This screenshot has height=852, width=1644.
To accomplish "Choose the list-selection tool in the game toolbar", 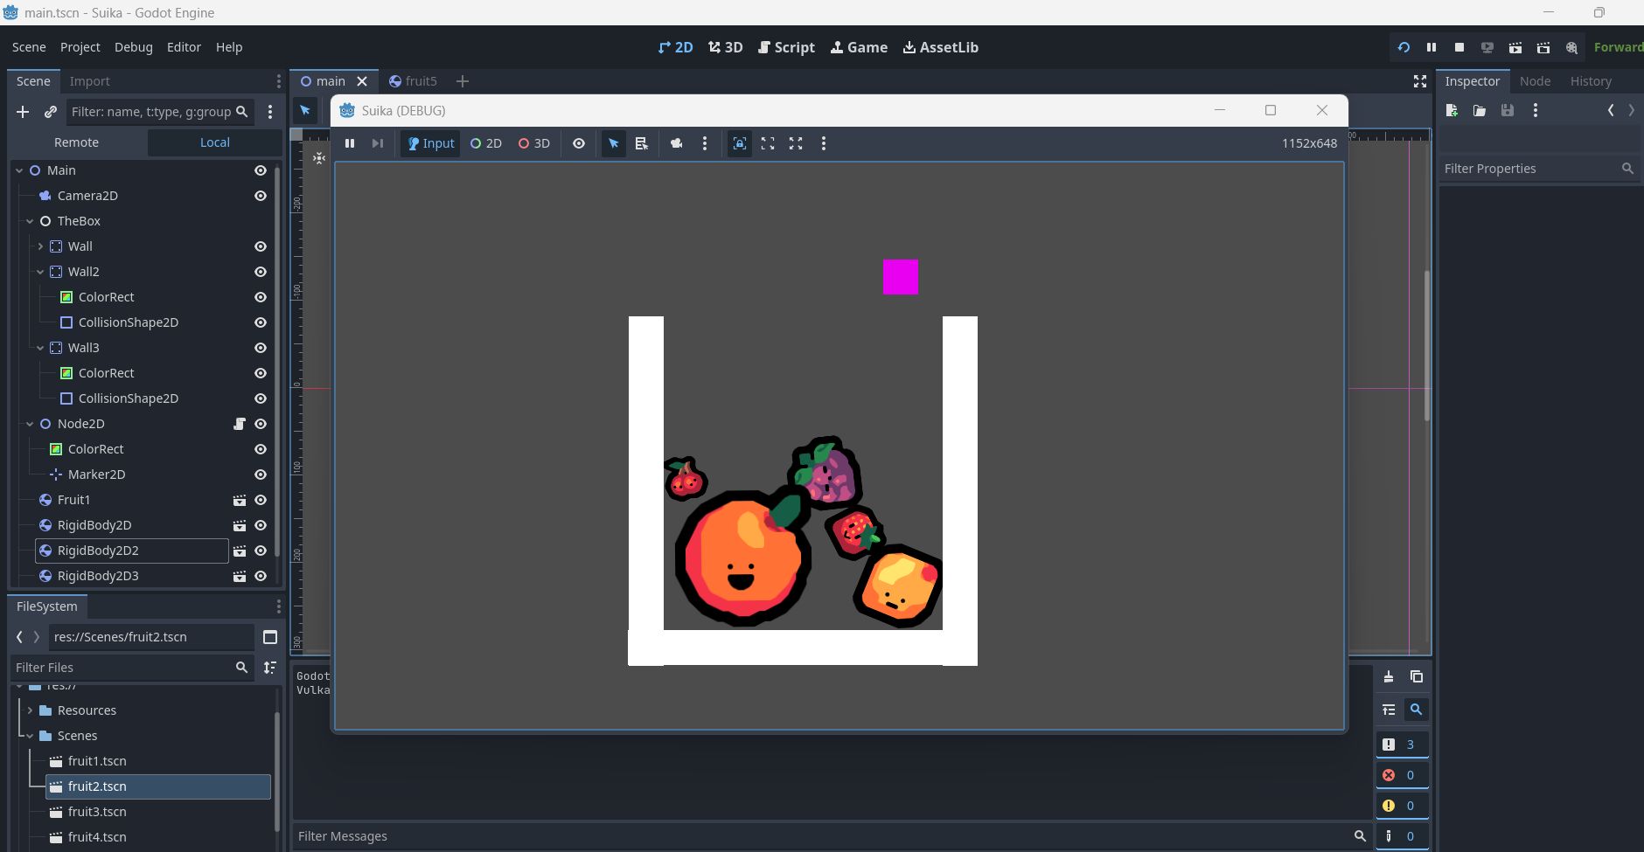I will [x=642, y=143].
